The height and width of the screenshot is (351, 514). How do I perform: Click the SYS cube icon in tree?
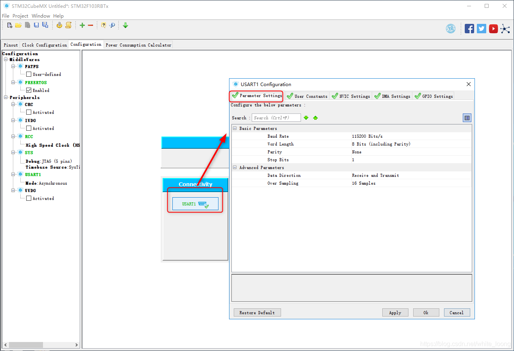pyautogui.click(x=20, y=153)
